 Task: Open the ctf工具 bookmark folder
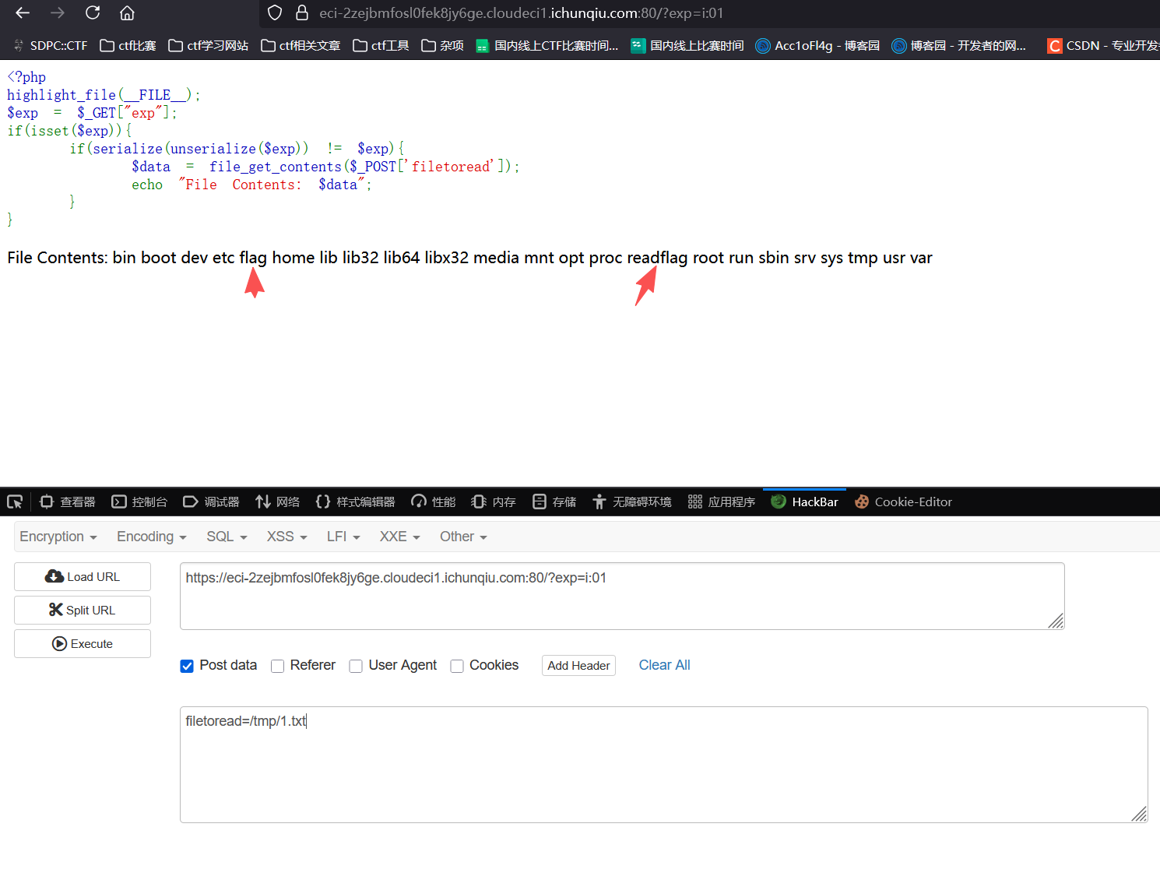381,46
